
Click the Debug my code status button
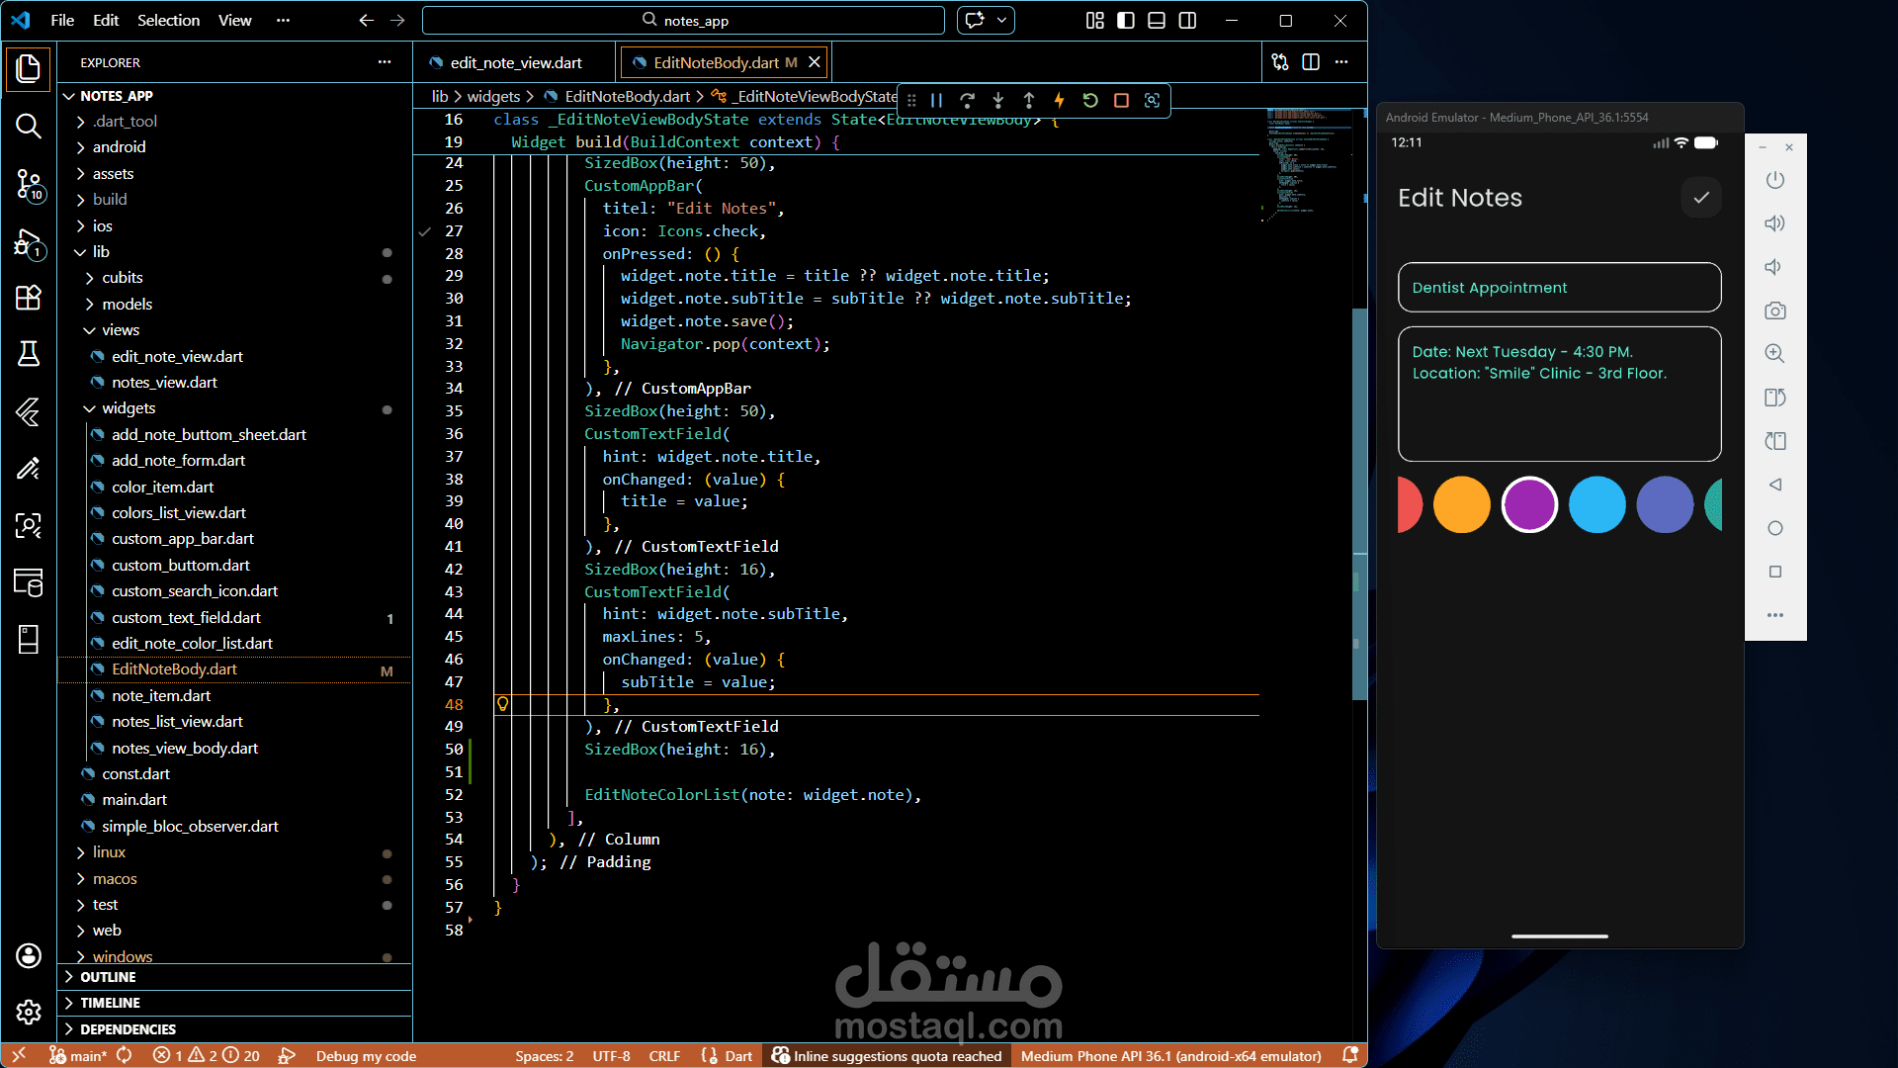click(366, 1056)
